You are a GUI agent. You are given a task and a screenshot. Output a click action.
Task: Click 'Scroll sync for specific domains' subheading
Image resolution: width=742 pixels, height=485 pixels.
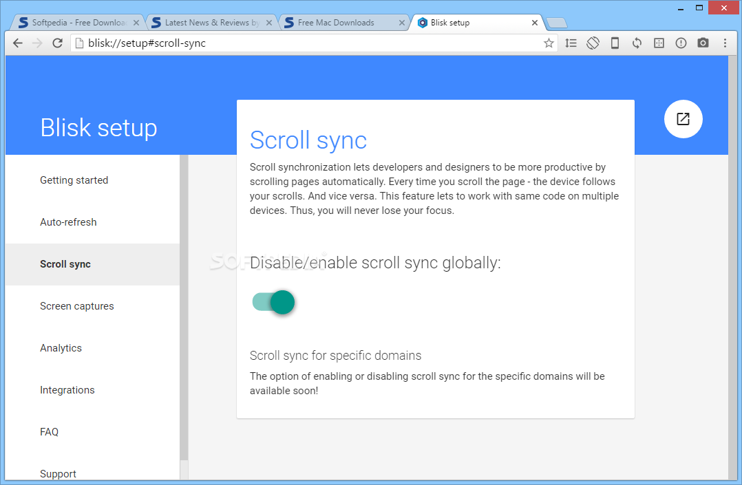point(335,356)
